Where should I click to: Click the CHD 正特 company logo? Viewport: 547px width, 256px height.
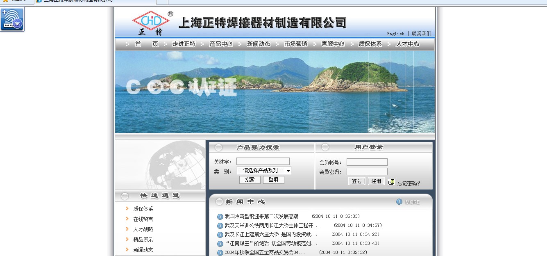[152, 23]
